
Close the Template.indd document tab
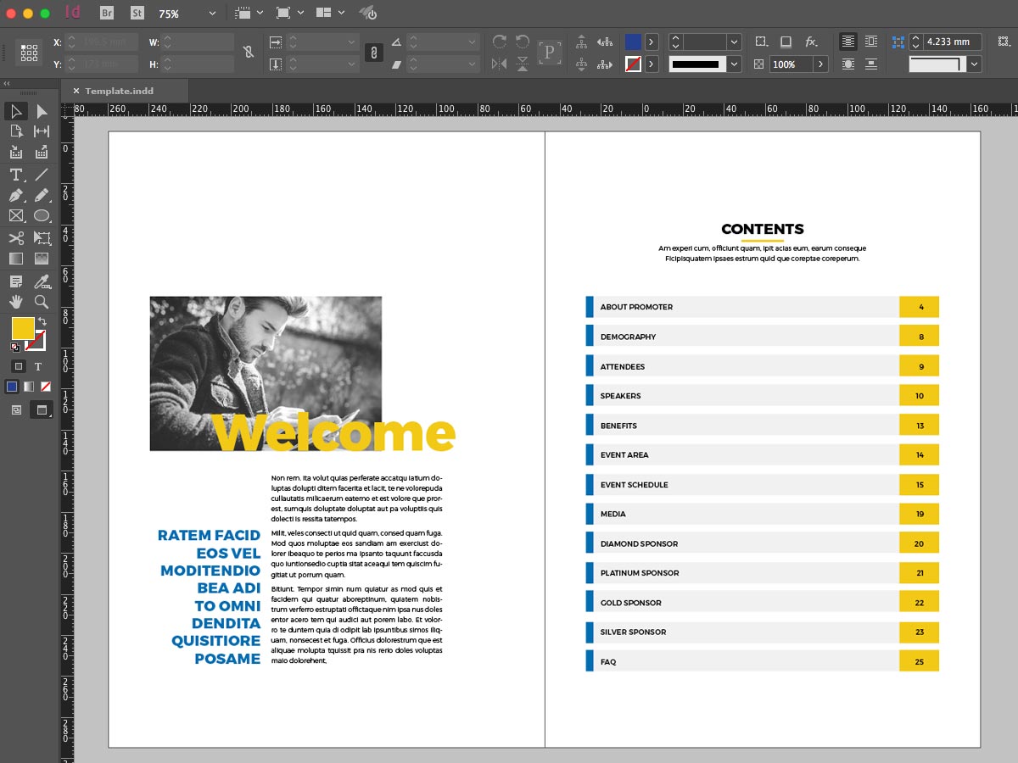[76, 91]
